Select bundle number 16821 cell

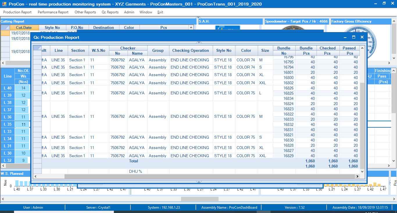[284, 135]
